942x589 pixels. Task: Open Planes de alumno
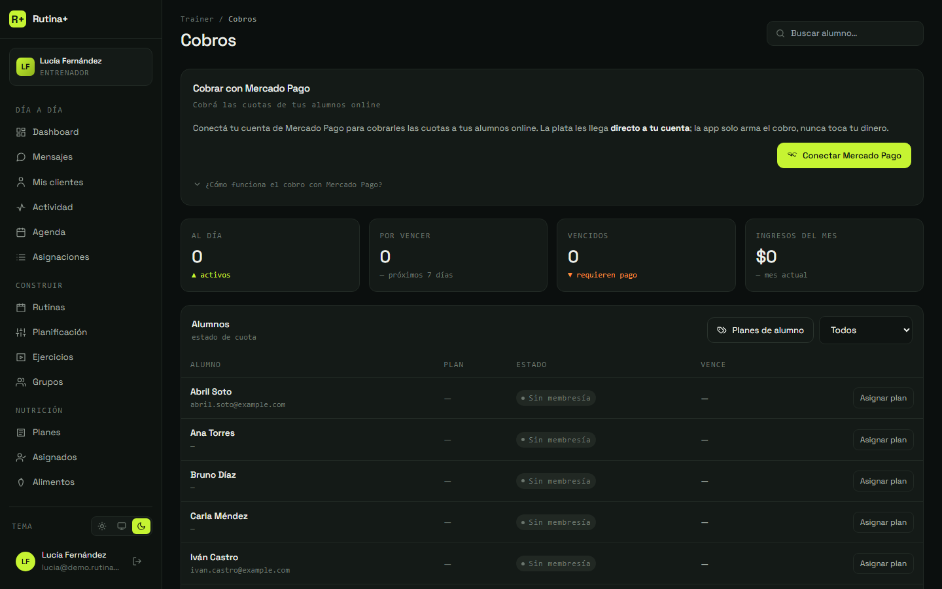(x=760, y=330)
